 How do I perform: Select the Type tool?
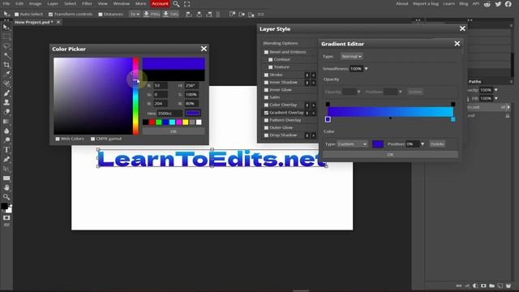[x=6, y=149]
